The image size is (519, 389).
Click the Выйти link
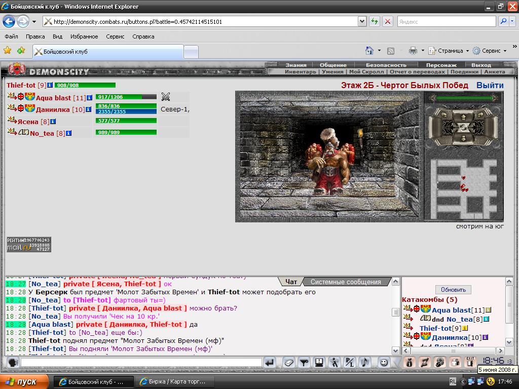pyautogui.click(x=490, y=85)
